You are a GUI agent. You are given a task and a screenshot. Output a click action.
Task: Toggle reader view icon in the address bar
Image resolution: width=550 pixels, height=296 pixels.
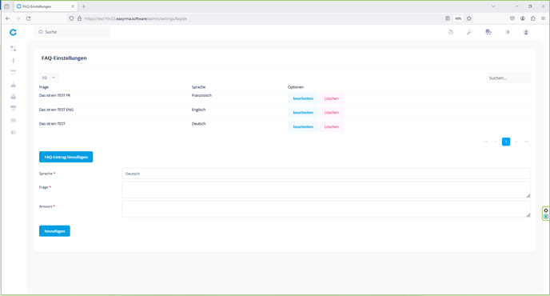pos(448,18)
